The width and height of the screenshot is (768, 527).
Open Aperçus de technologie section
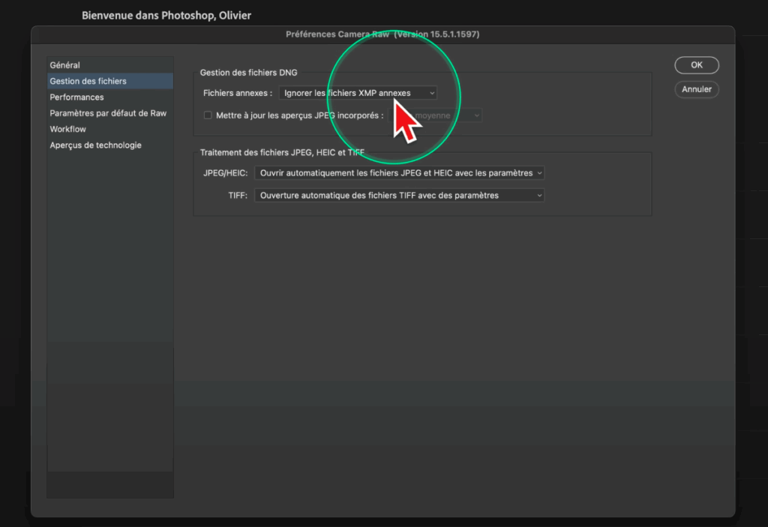95,145
